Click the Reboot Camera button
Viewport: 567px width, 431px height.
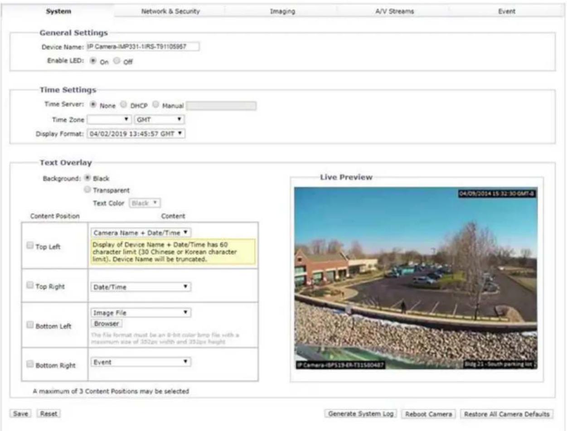[x=429, y=414]
